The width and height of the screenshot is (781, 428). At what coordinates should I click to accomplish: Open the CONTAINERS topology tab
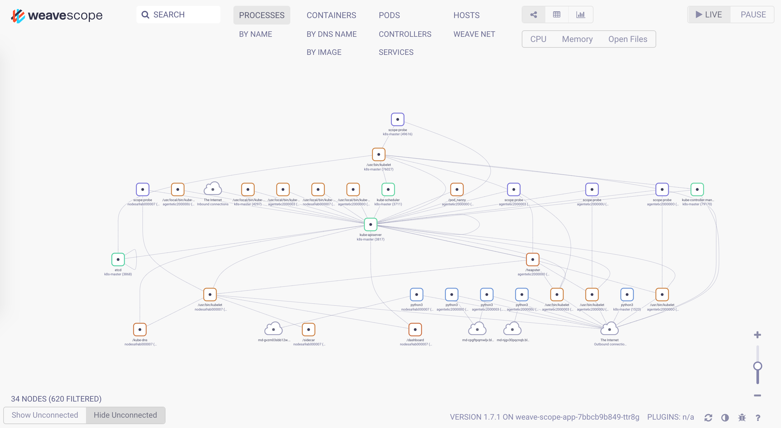point(331,15)
